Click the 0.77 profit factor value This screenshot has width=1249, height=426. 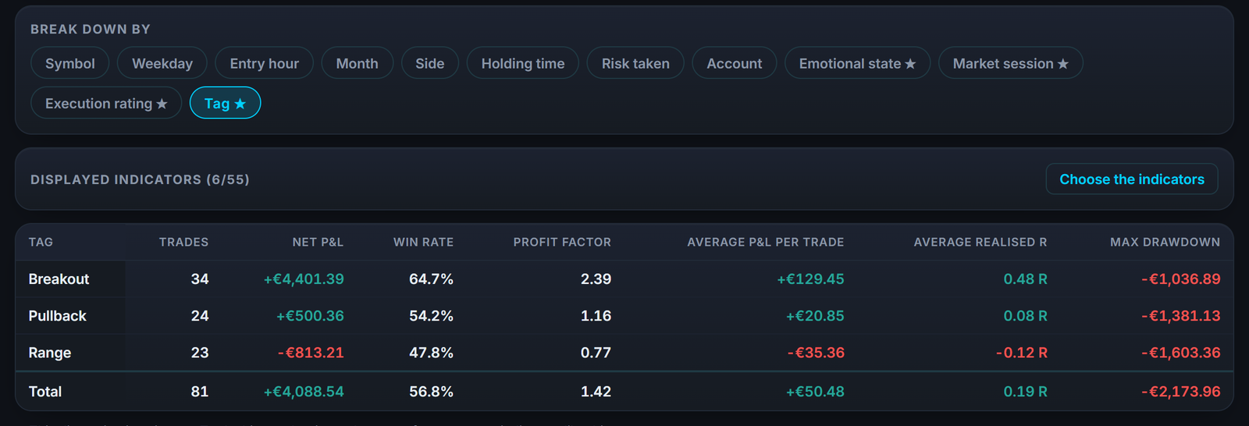click(596, 353)
